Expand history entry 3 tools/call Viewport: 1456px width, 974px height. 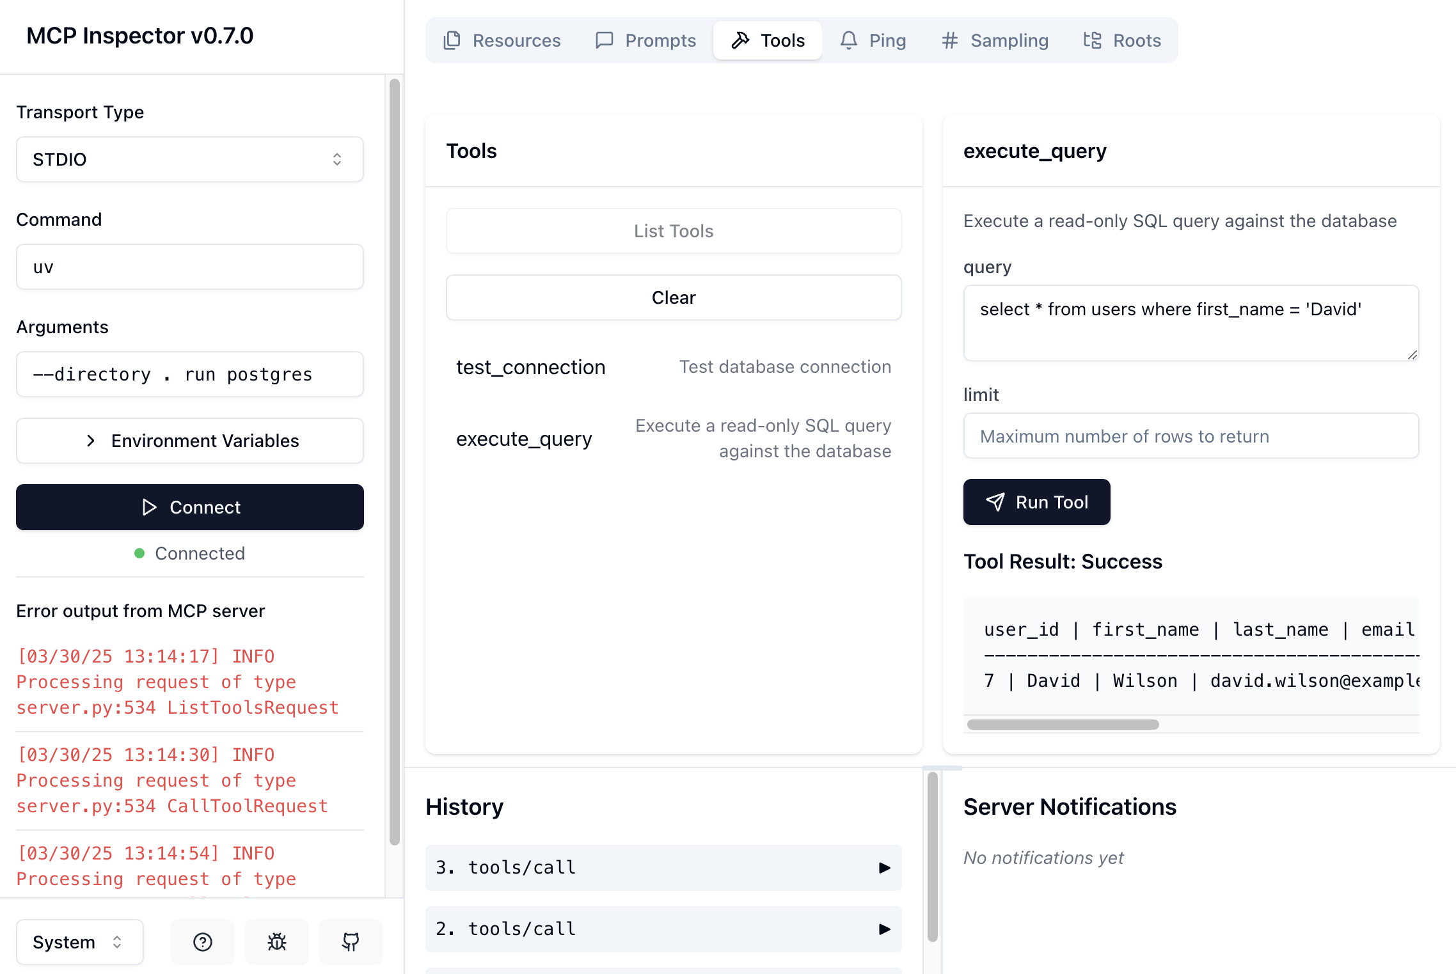click(x=663, y=867)
